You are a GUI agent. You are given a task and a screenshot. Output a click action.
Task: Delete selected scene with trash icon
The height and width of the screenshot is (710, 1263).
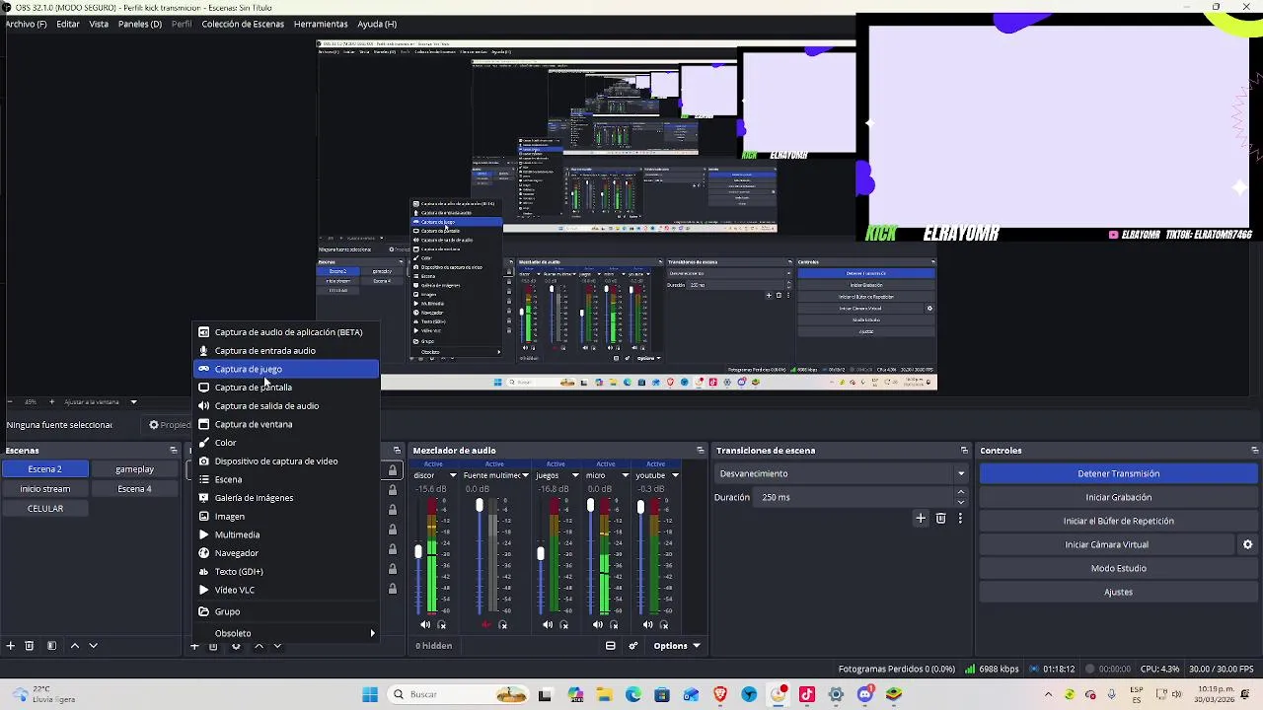(x=30, y=646)
